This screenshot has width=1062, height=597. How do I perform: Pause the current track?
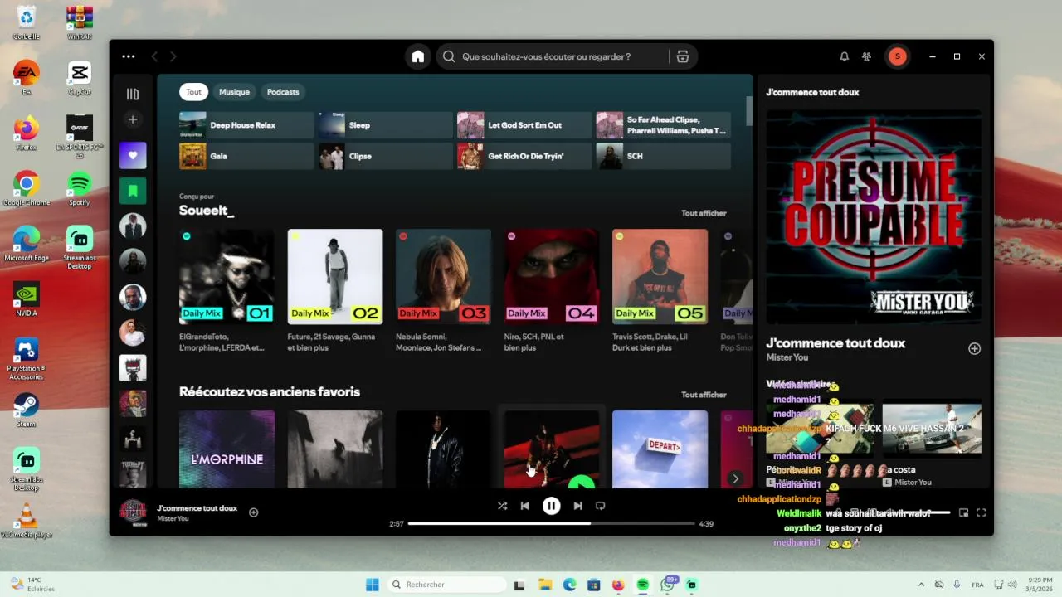tap(551, 506)
